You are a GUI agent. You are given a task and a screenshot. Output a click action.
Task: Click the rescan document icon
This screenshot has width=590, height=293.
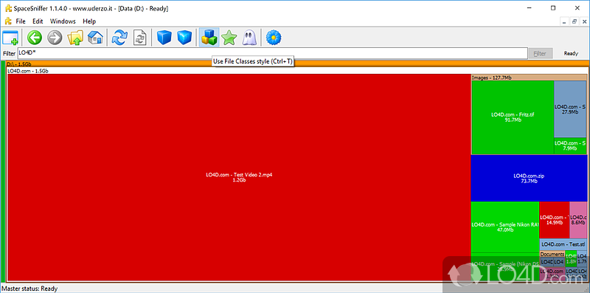[x=140, y=38]
